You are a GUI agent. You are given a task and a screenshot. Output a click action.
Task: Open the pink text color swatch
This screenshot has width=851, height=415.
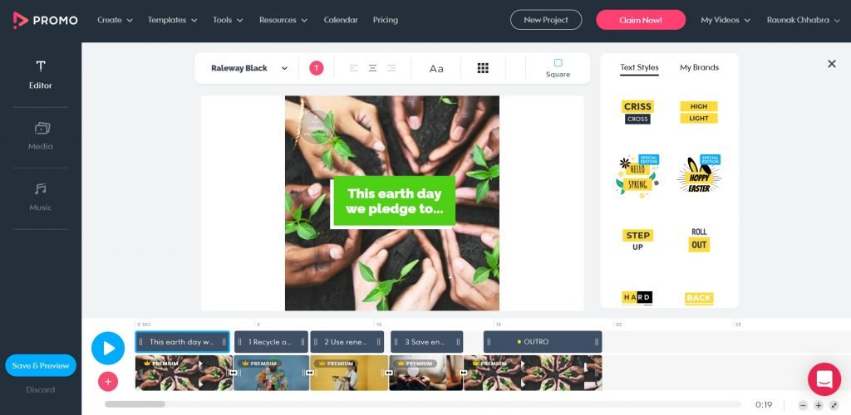(x=317, y=68)
